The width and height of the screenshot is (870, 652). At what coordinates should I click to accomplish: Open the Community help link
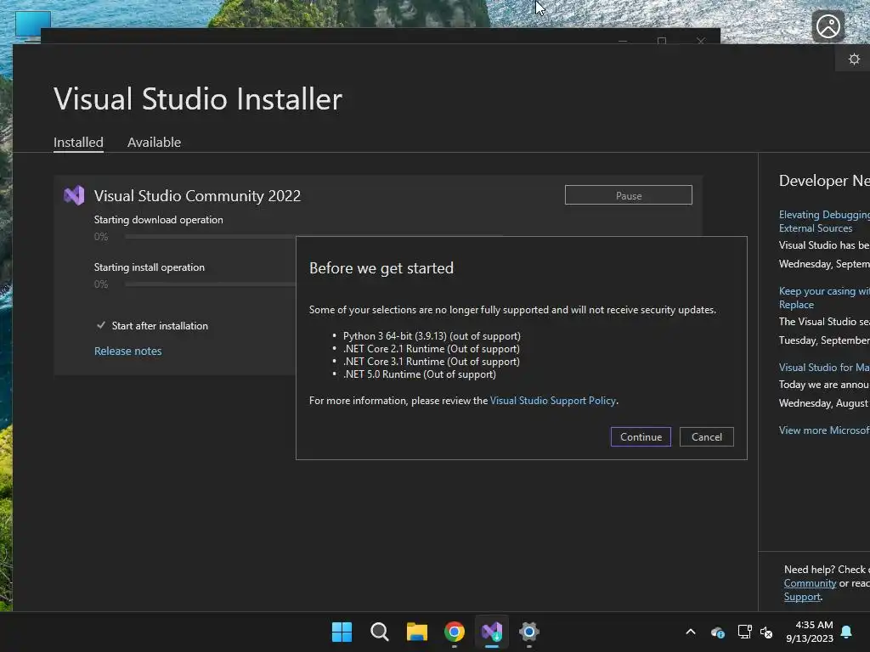pyautogui.click(x=810, y=583)
